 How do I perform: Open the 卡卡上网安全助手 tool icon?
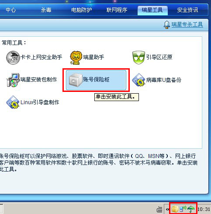point(13,57)
